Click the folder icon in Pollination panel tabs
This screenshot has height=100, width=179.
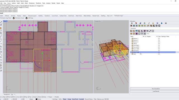(153, 23)
